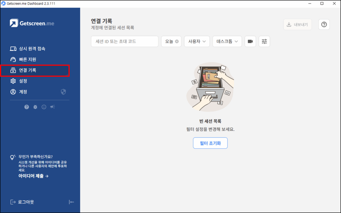The width and height of the screenshot is (341, 213).
Task: Click the 빈 세션 목록 heading text
Action: coord(210,121)
